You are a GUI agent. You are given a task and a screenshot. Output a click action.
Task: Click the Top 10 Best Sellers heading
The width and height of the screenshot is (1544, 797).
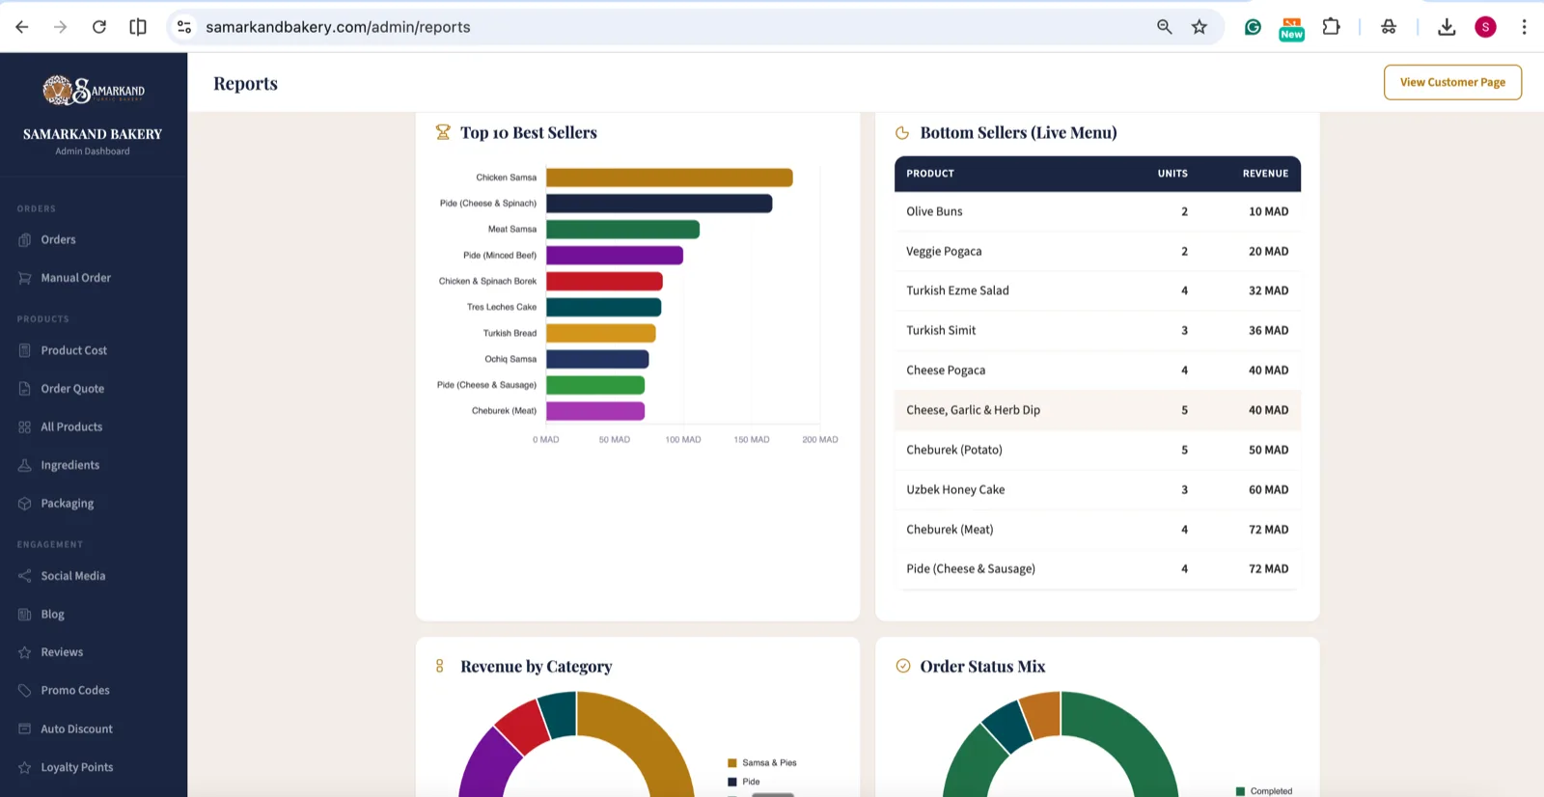coord(528,133)
